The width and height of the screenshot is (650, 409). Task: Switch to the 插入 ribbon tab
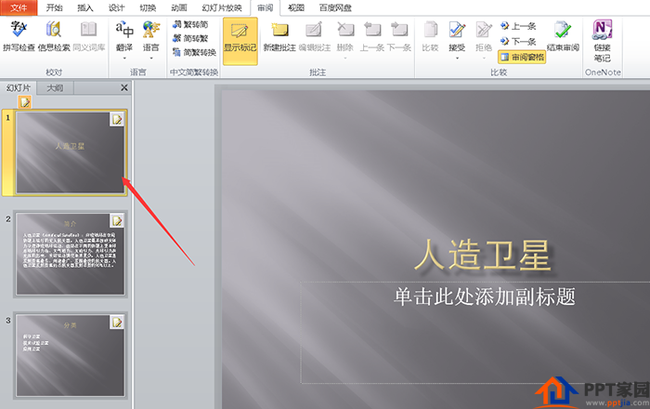coord(85,7)
